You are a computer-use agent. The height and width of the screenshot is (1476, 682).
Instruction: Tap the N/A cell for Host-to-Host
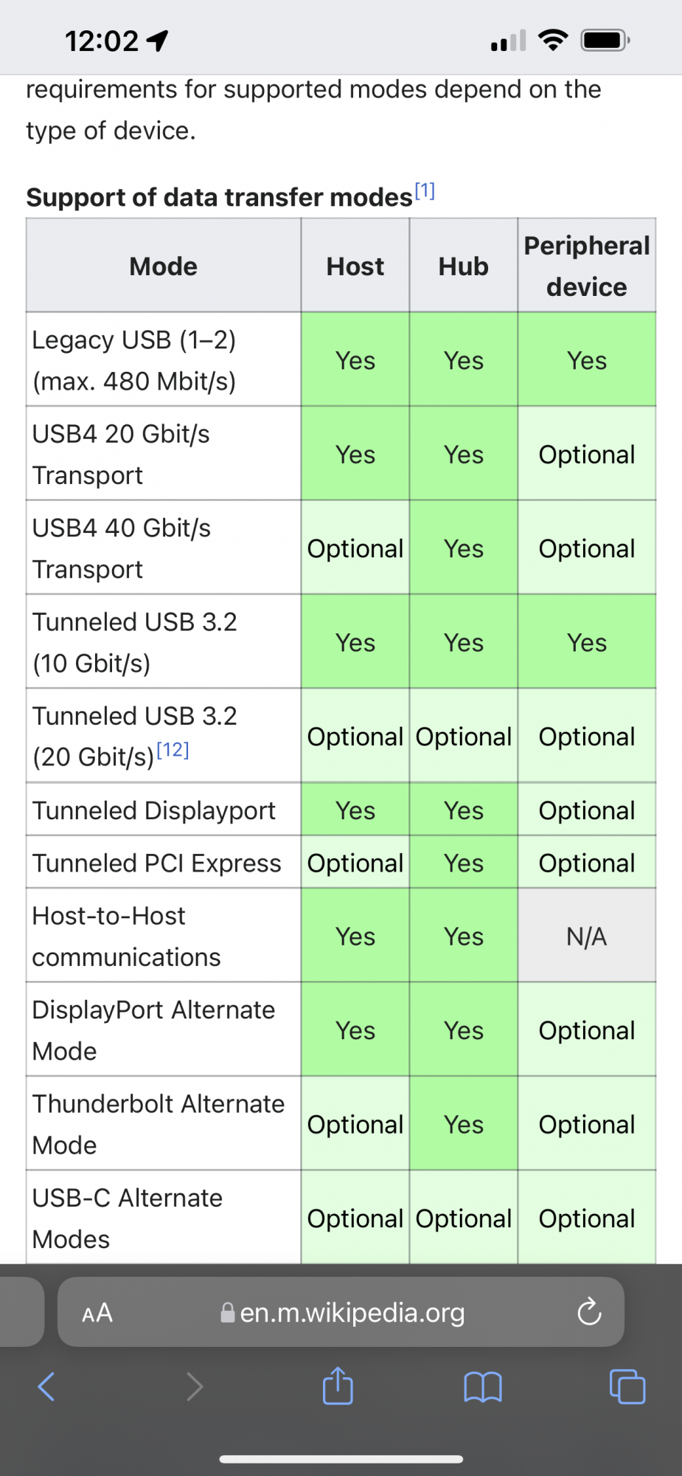[587, 936]
